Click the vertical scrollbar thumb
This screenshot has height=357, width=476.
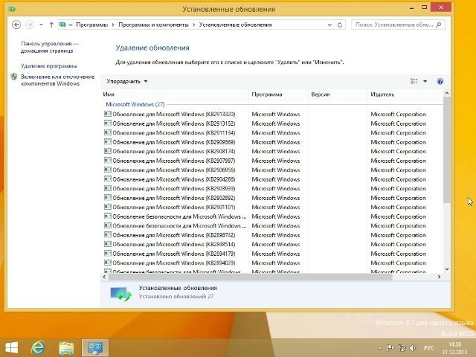pyautogui.click(x=446, y=150)
